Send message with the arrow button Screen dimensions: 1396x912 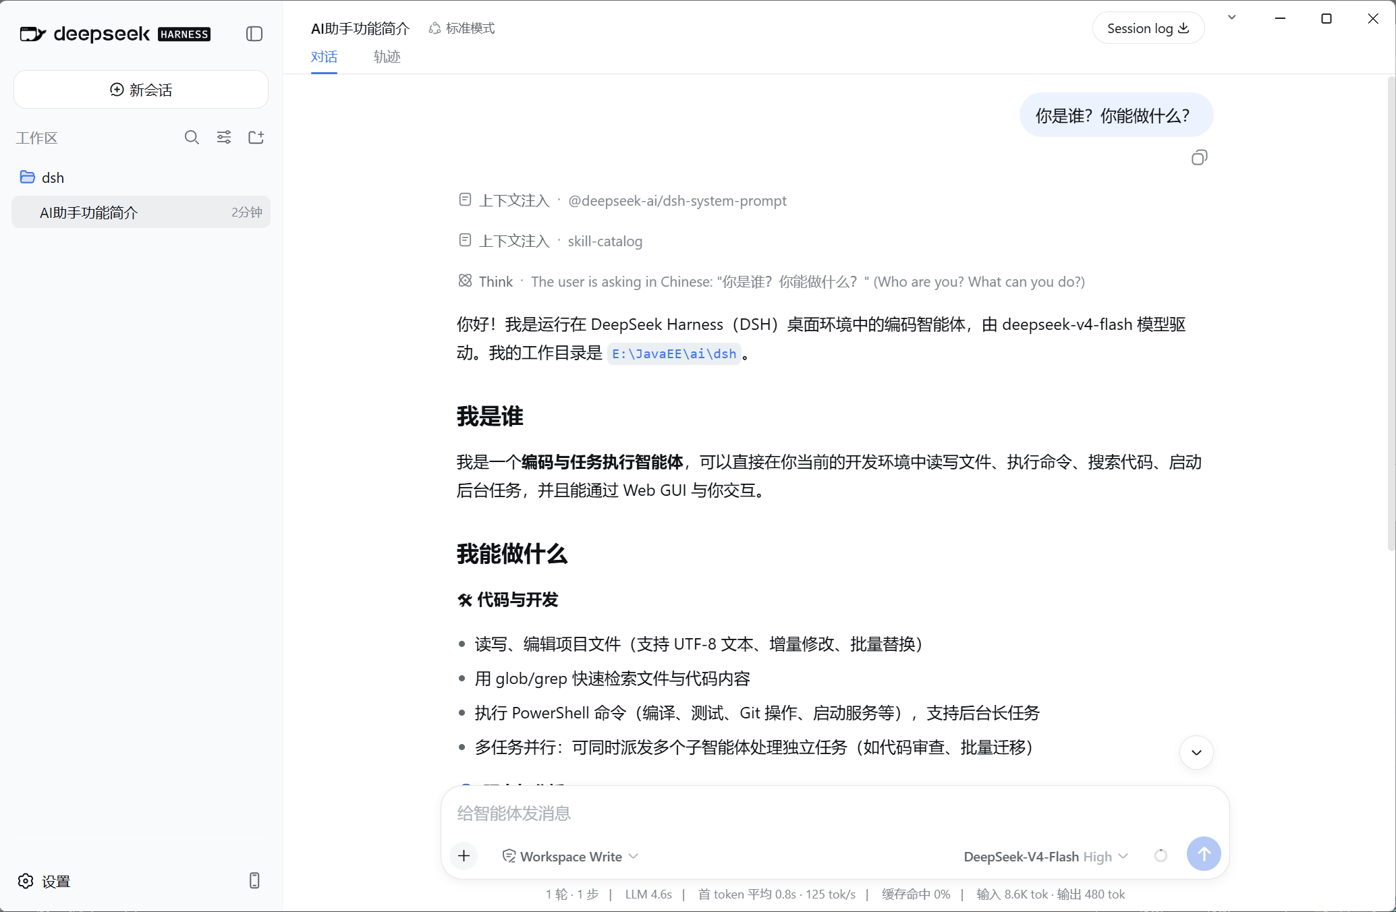point(1204,854)
